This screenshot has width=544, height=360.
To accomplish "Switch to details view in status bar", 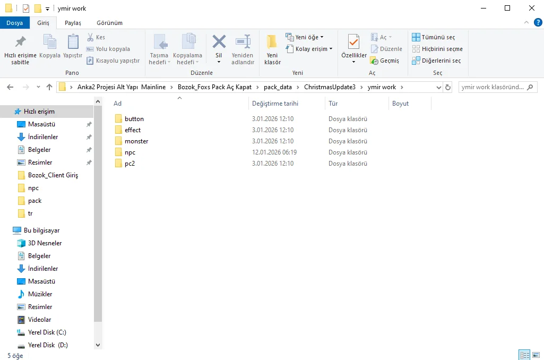I will [x=524, y=355].
